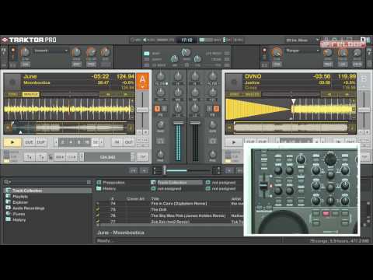Click loop size left arrow on Deck A

point(56,142)
